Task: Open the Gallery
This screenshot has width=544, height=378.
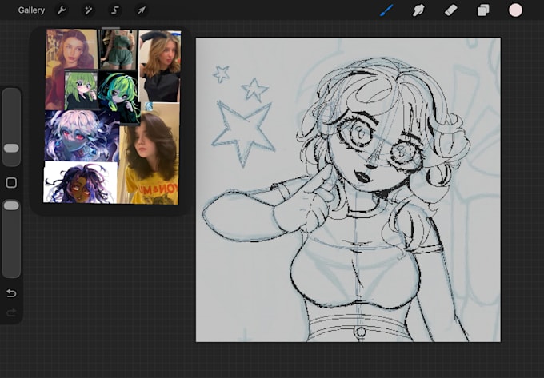Action: click(x=31, y=10)
